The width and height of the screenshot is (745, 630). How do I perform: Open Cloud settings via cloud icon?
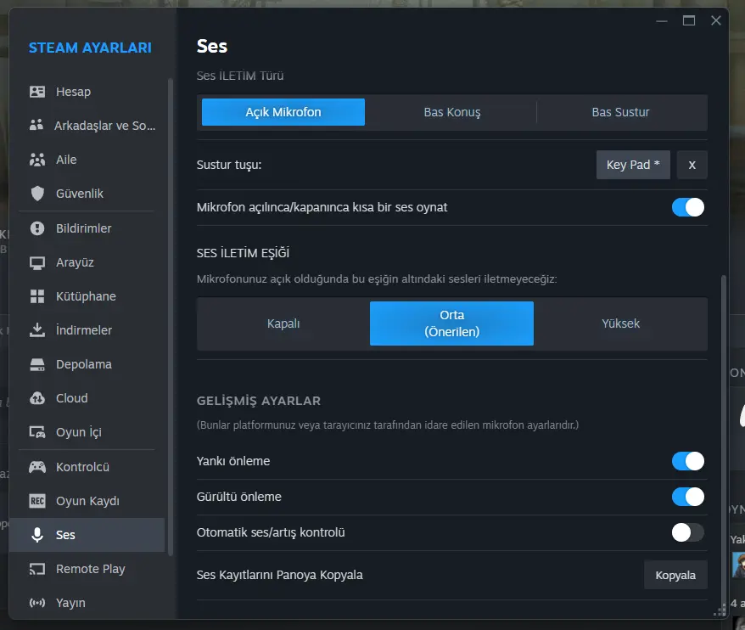pyautogui.click(x=37, y=398)
